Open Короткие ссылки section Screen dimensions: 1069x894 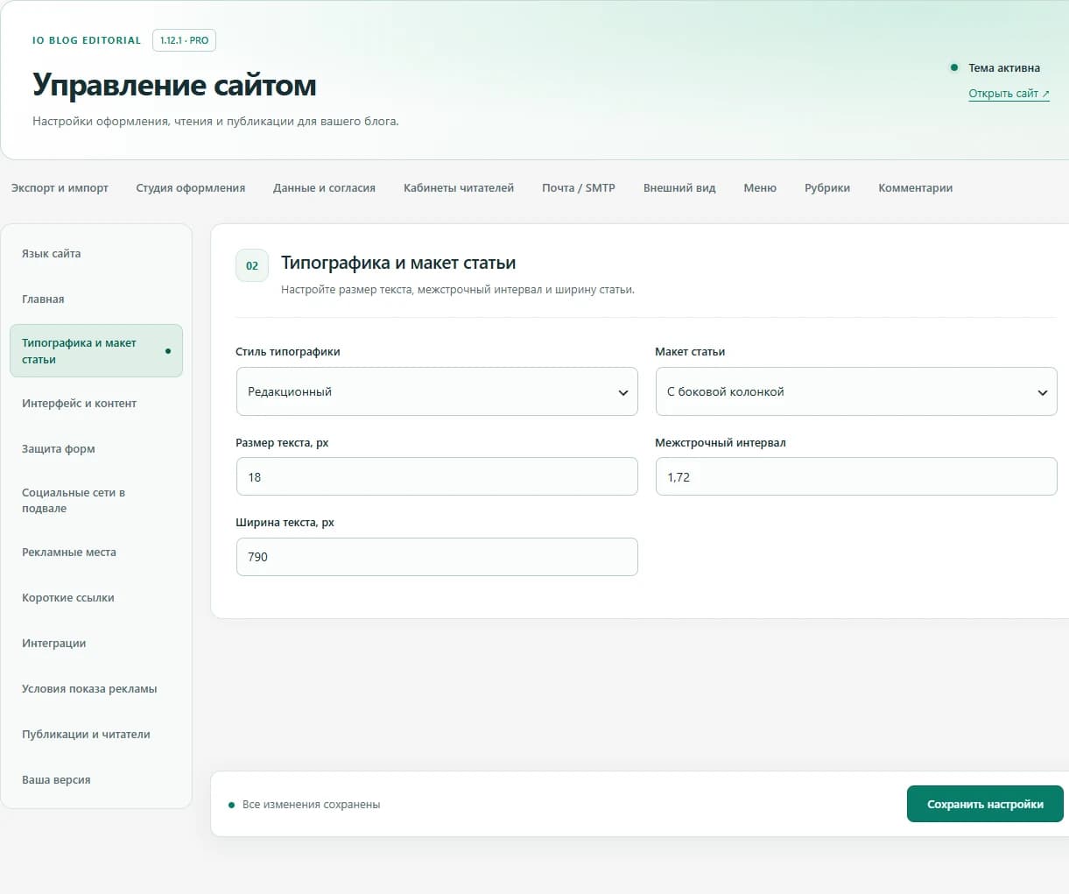[96, 598]
